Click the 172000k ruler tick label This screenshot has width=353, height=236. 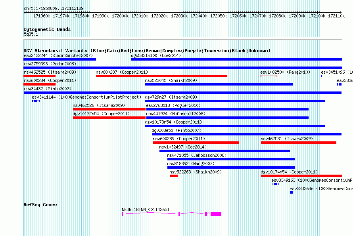[120, 16]
